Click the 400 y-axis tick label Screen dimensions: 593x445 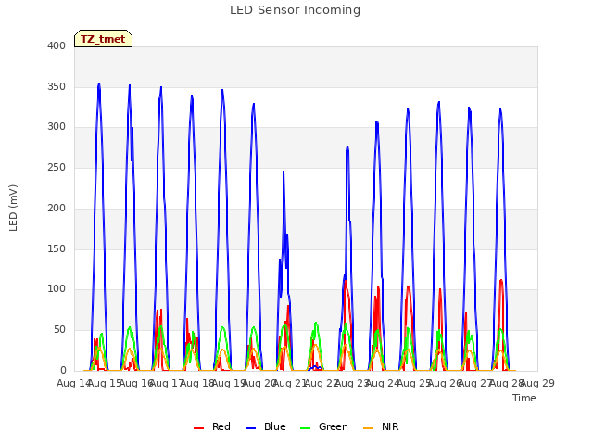(x=57, y=45)
